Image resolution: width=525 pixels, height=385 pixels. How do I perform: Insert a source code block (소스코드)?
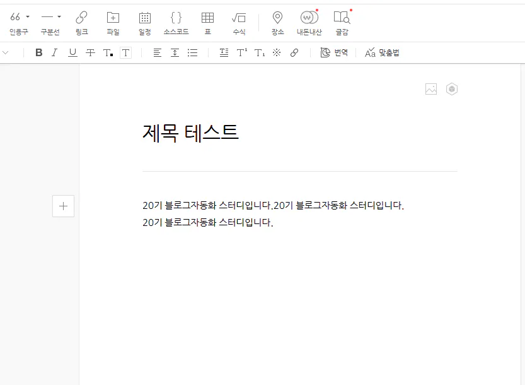[x=176, y=23]
